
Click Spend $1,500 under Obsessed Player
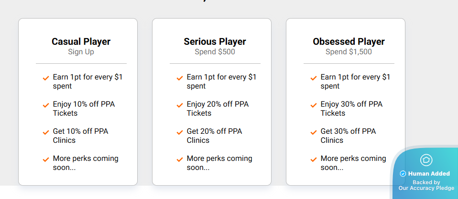click(x=349, y=52)
